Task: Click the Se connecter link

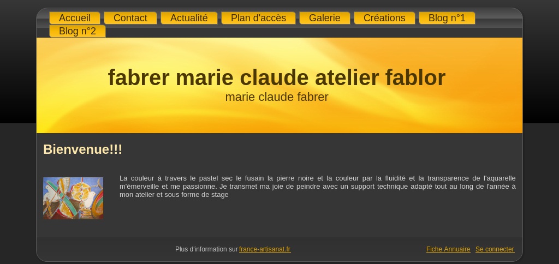Action: [495, 249]
